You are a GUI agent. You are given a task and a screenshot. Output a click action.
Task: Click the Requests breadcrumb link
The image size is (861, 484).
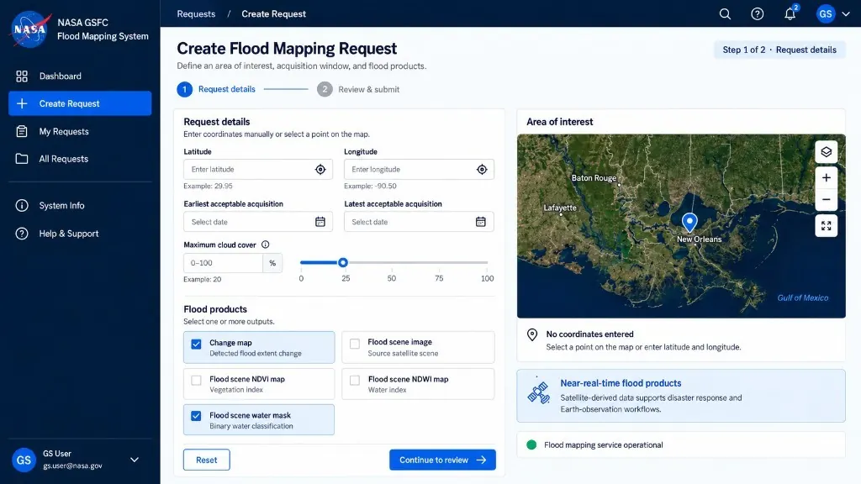pyautogui.click(x=196, y=13)
